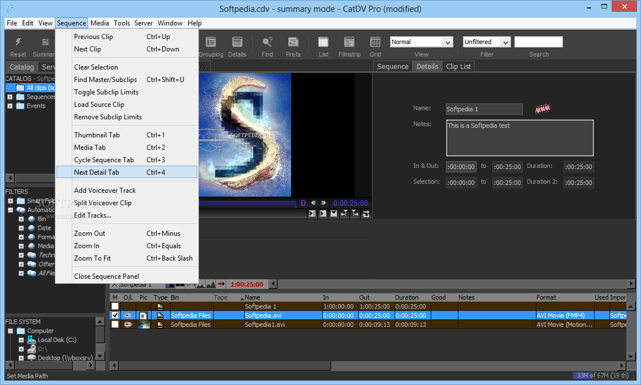
Task: Switch to Grid view icon
Action: coord(375,42)
